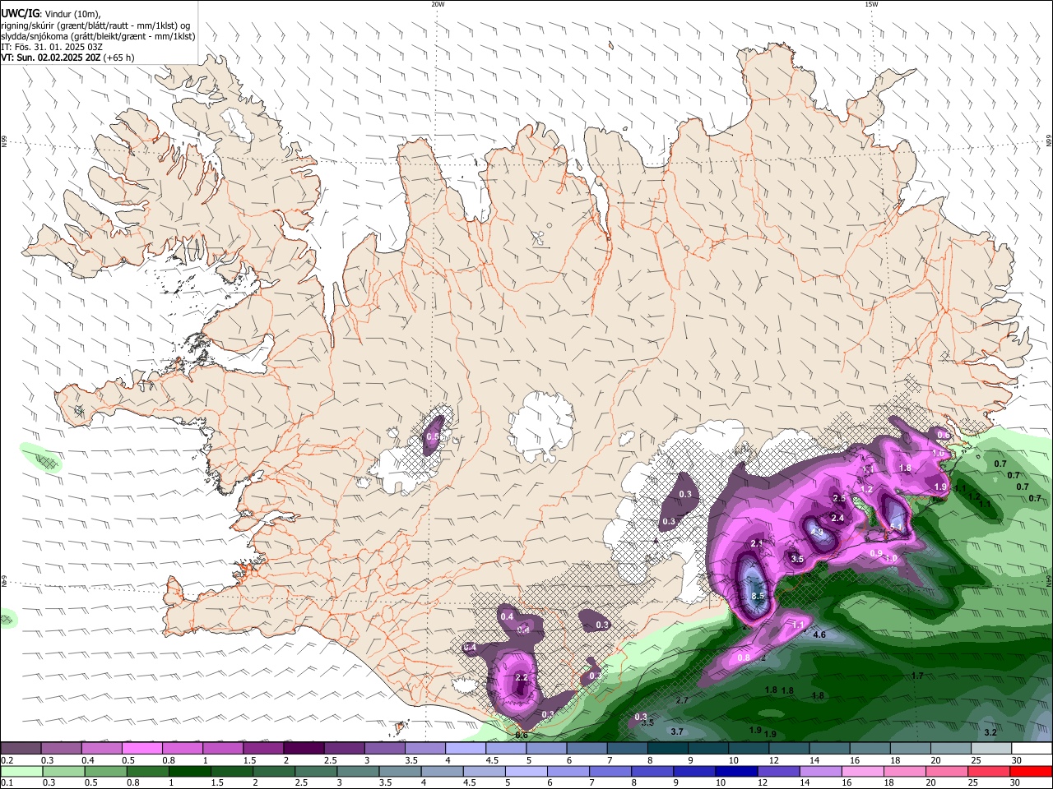Click the white Drangajökull glacier in the Westfjords
1053x789 pixels.
coord(238,123)
